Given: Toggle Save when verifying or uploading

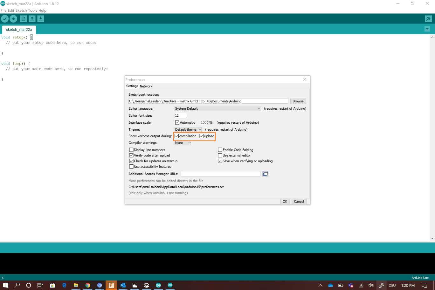Looking at the screenshot, I should [x=220, y=161].
